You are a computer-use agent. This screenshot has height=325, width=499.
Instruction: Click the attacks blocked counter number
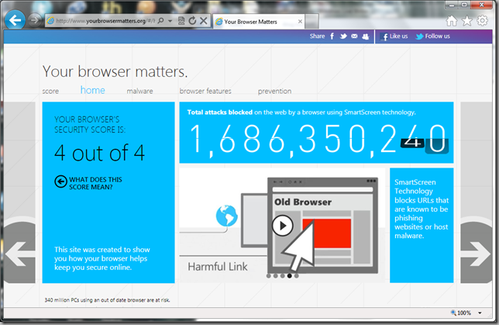tap(319, 139)
